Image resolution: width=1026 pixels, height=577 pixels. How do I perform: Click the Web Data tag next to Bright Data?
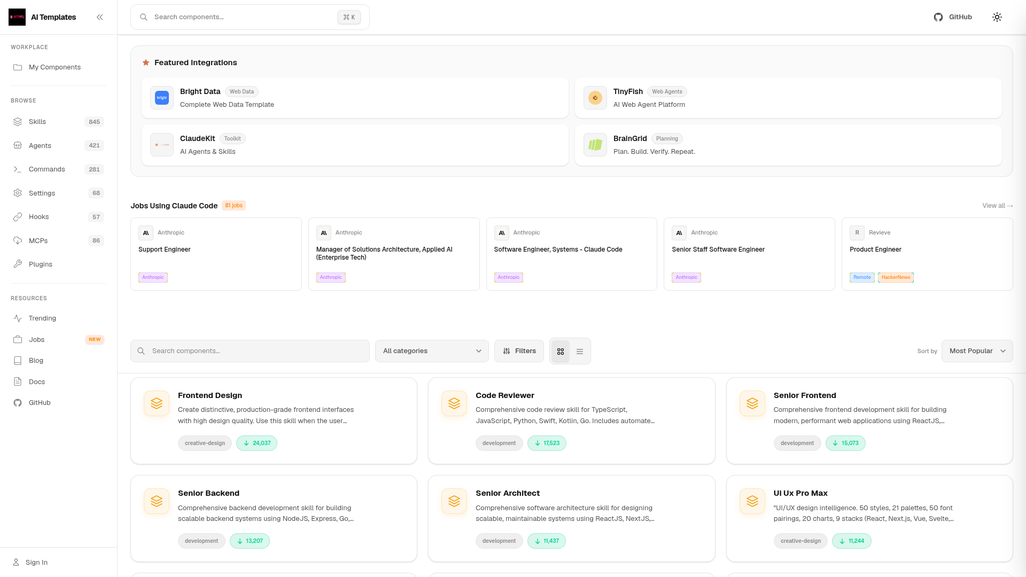coord(242,92)
